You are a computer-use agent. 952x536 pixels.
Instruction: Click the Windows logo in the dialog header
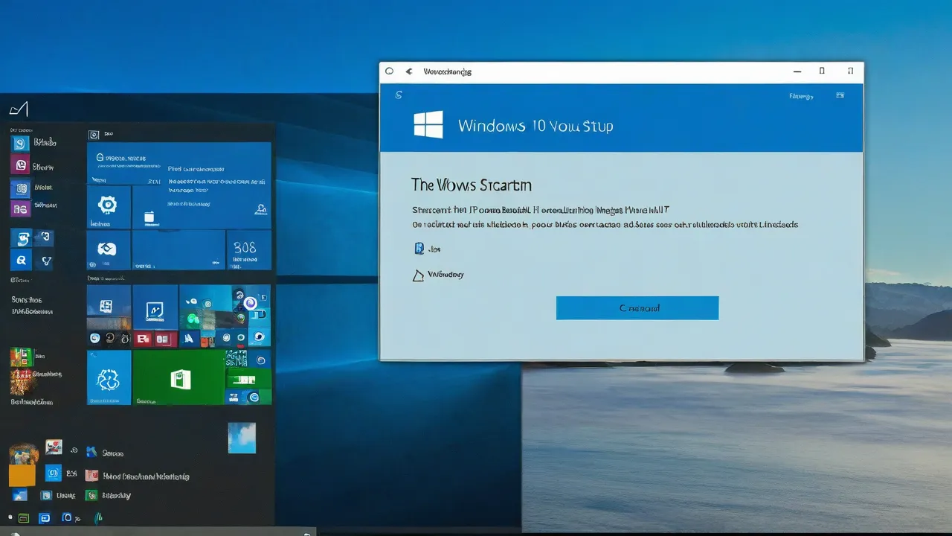click(428, 124)
